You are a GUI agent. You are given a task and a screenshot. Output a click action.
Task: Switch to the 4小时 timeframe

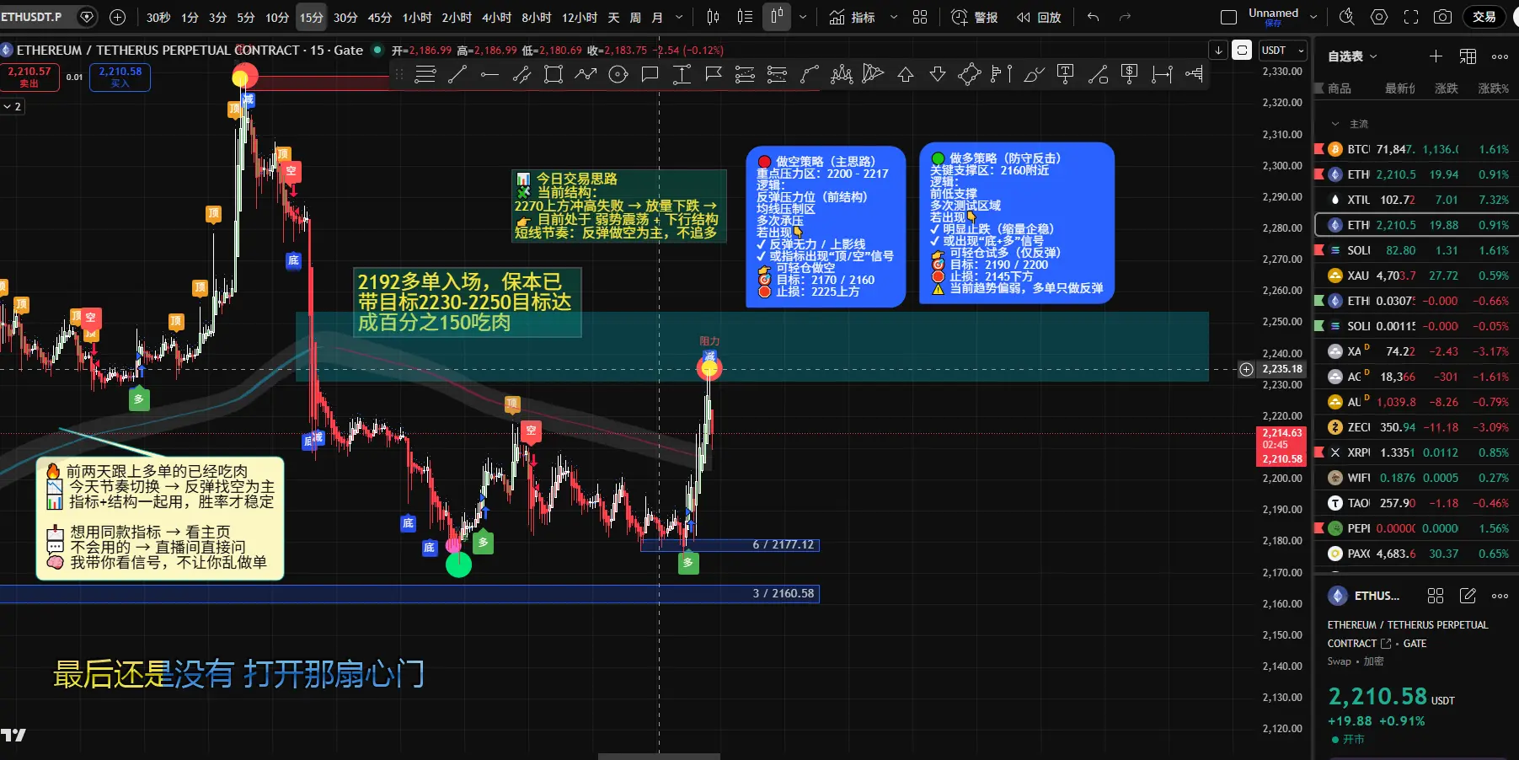point(496,17)
